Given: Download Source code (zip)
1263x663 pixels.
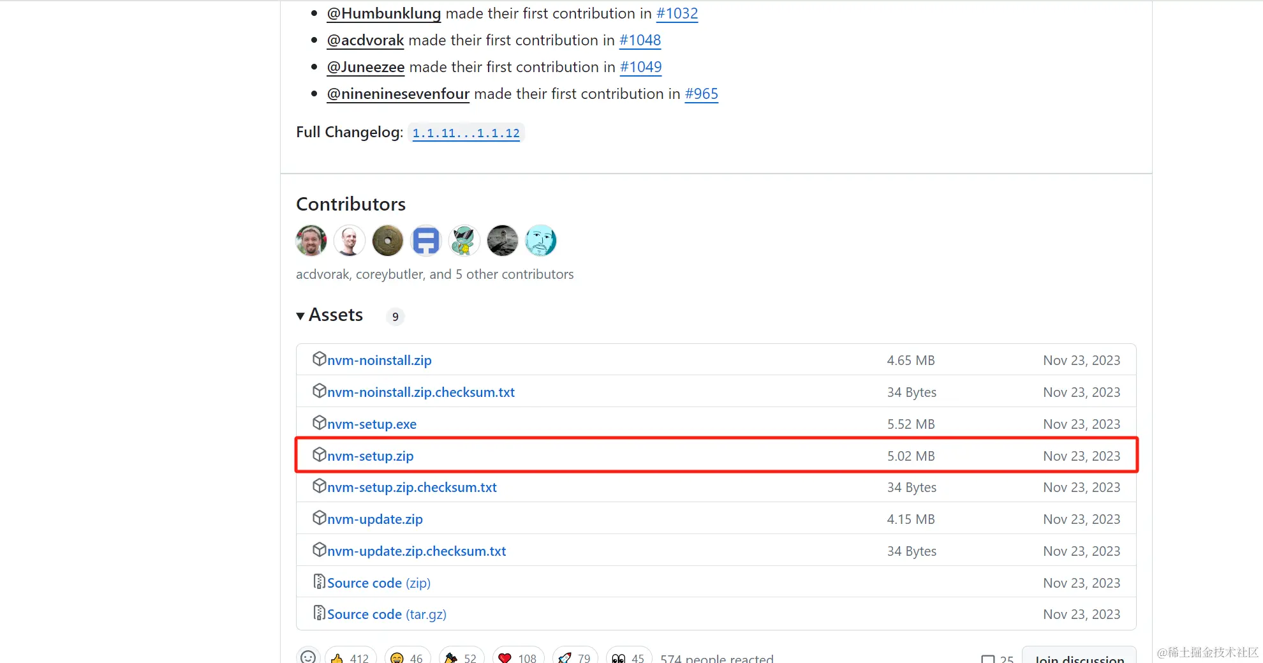Looking at the screenshot, I should point(379,583).
